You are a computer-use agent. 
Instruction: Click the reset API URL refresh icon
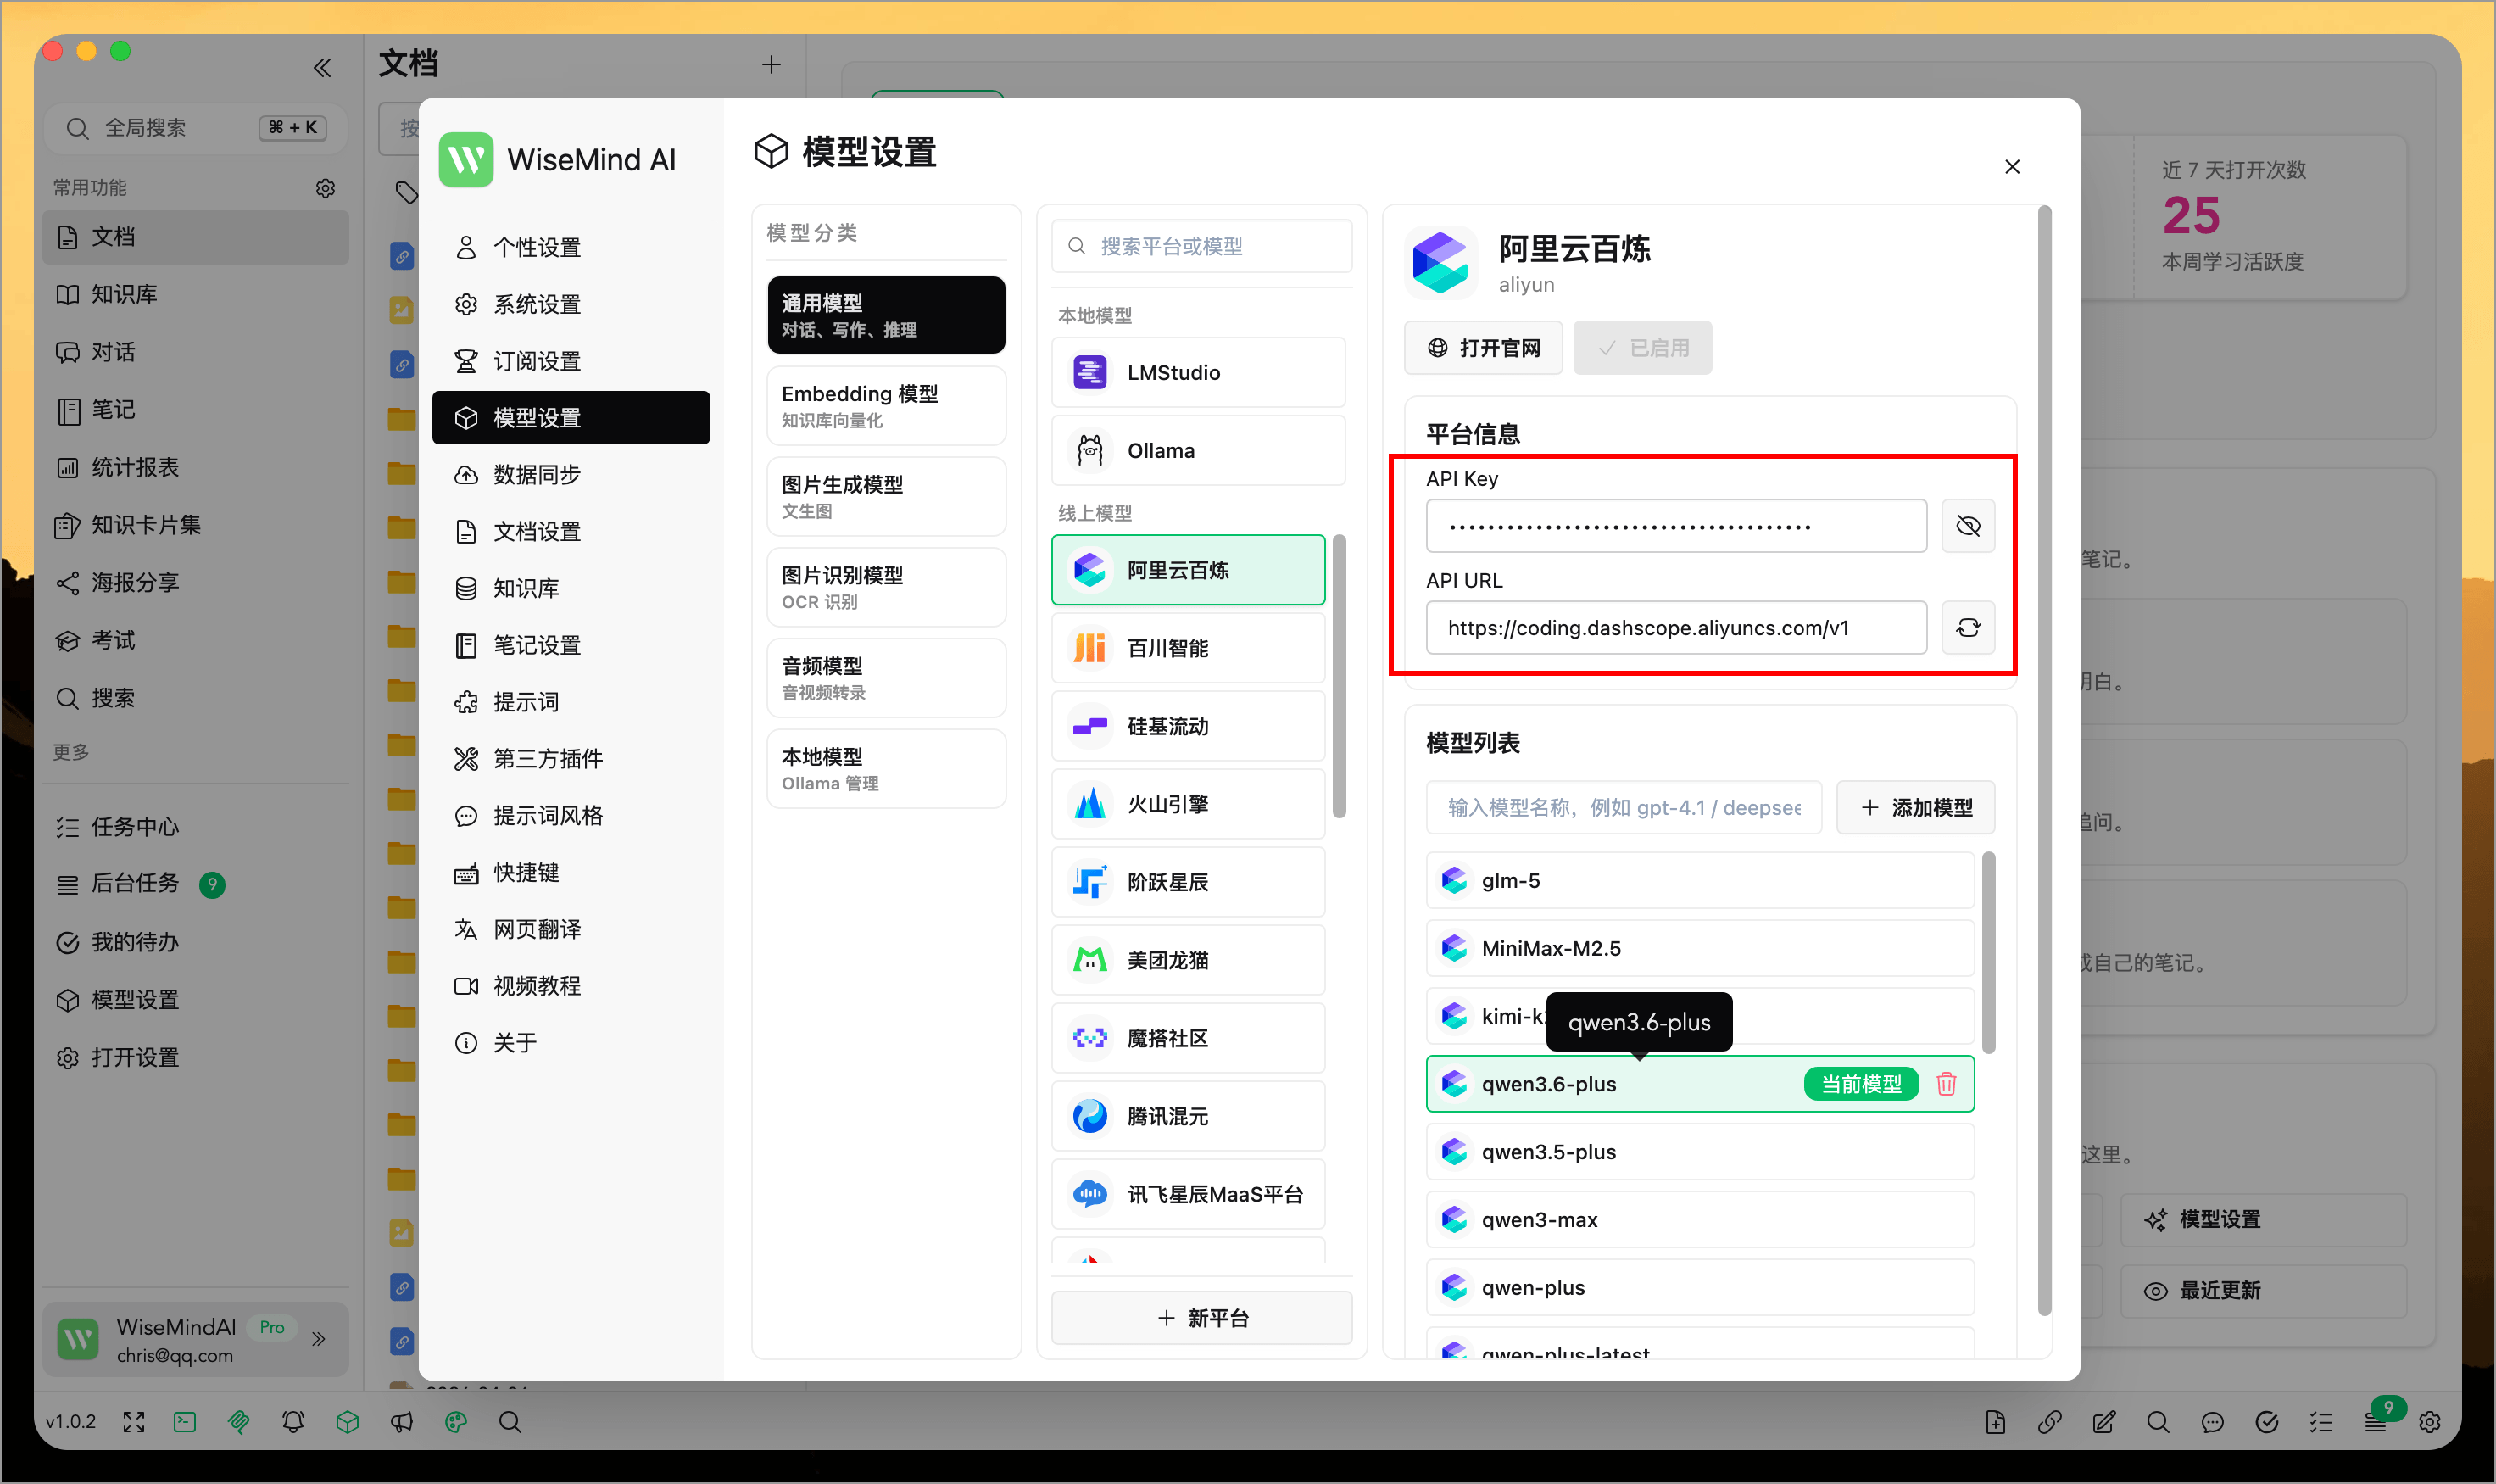[x=1967, y=628]
